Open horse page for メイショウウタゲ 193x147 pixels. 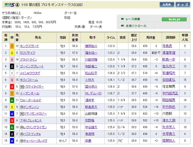point(30,73)
